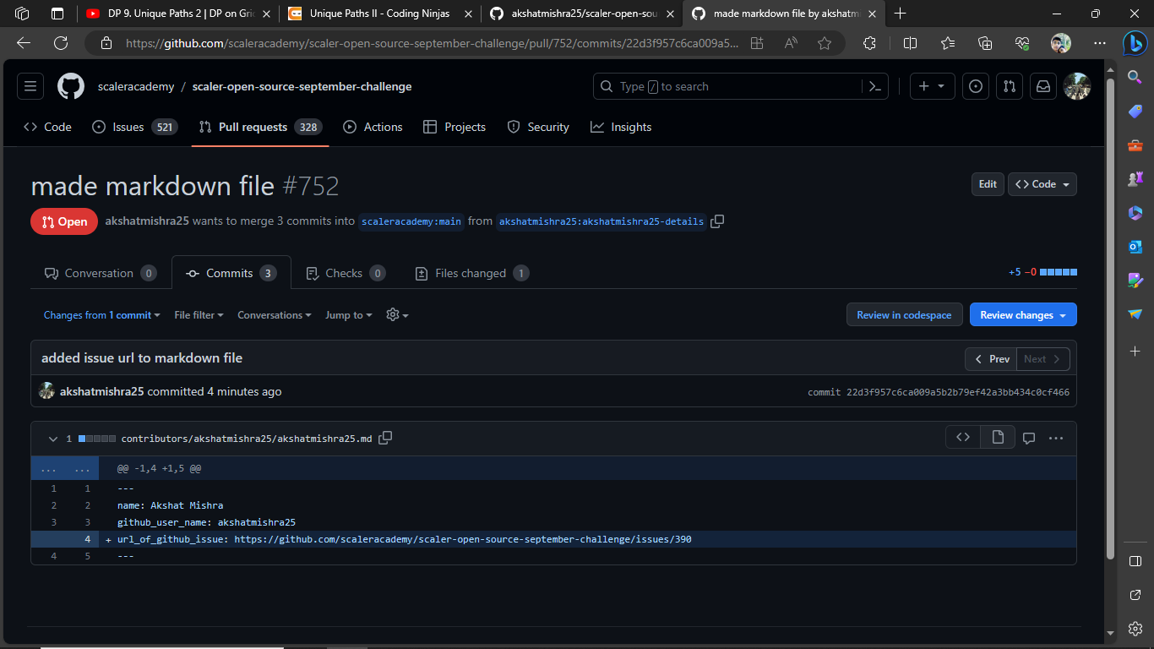The height and width of the screenshot is (649, 1154).
Task: Open the Checks tab
Action: (345, 272)
